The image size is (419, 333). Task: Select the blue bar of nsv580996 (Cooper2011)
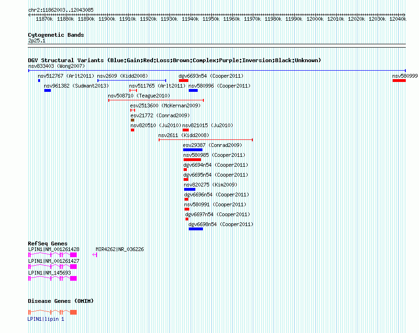click(193, 90)
